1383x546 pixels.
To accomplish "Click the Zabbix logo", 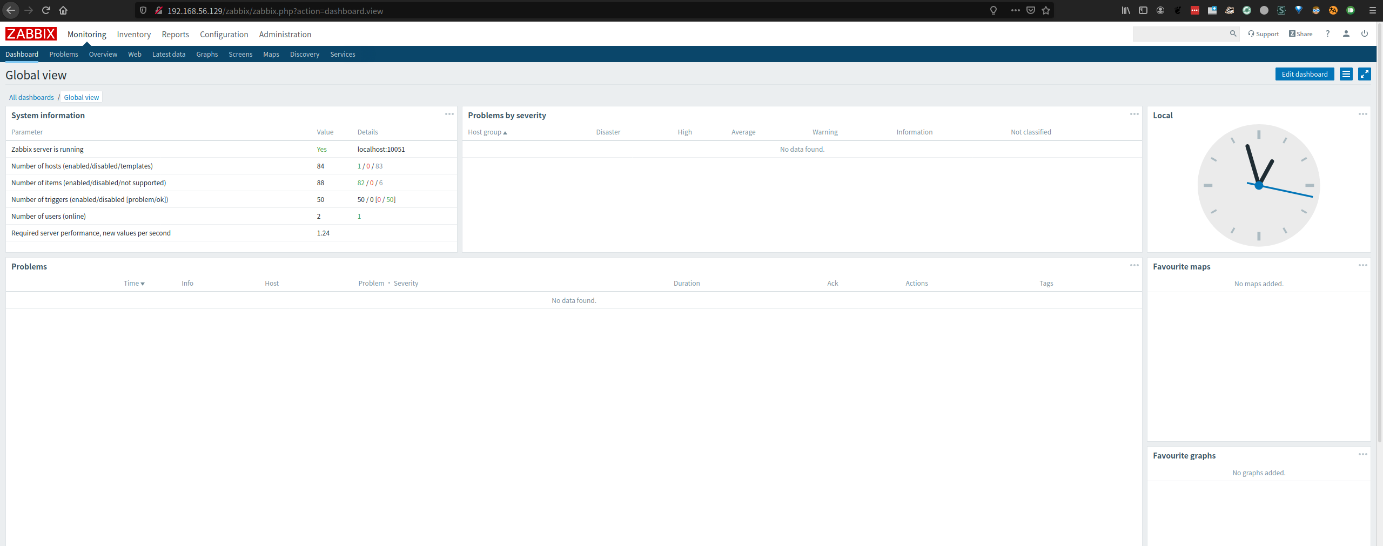I will (30, 33).
